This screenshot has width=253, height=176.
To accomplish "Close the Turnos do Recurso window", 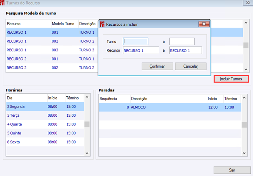I will pyautogui.click(x=248, y=2).
